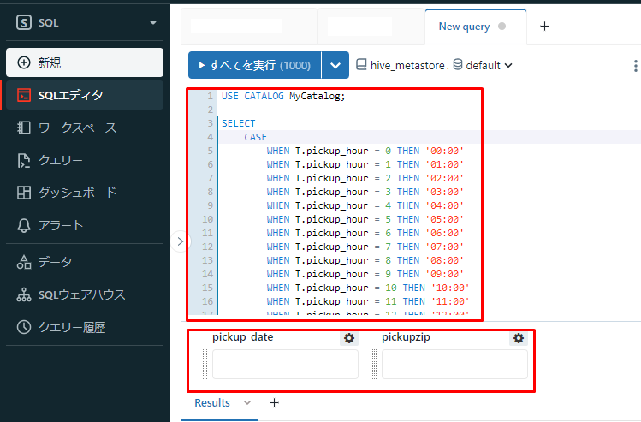Open the kebab menu in editor toolbar
641x422 pixels.
pos(634,66)
